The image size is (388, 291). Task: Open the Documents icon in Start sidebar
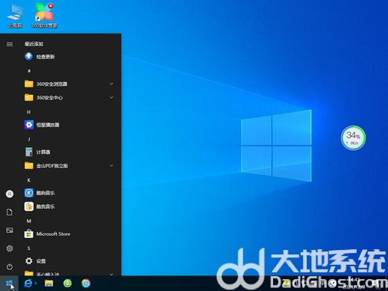[10, 212]
